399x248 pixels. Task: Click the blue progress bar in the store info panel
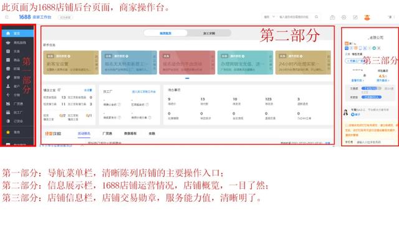(372, 88)
